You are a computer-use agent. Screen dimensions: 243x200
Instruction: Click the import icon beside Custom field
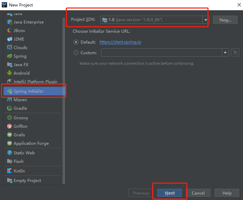(x=235, y=52)
